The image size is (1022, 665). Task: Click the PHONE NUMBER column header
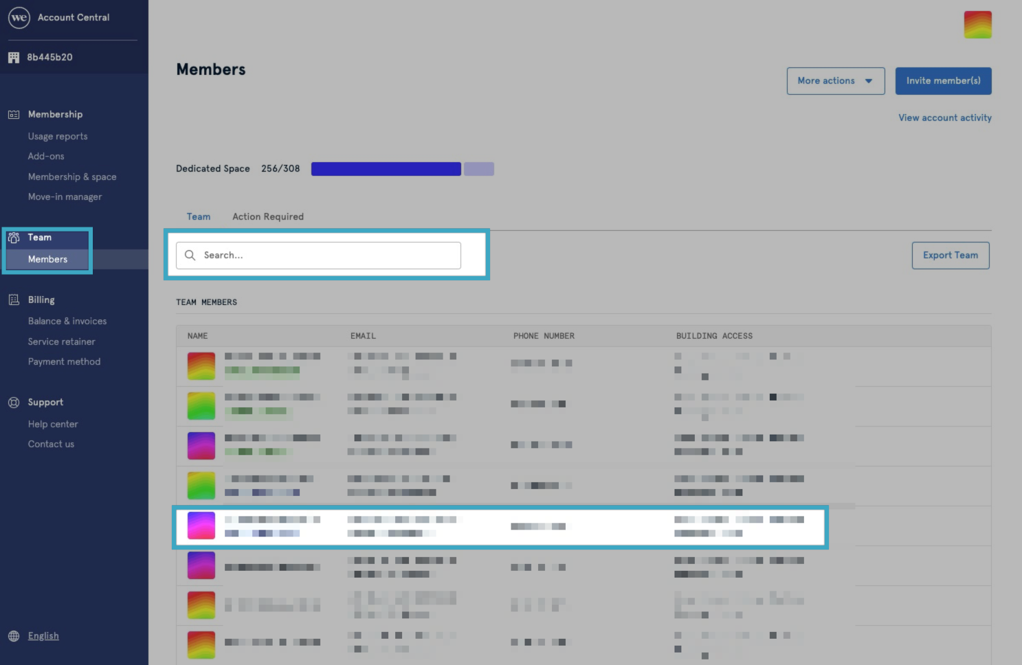tap(544, 336)
